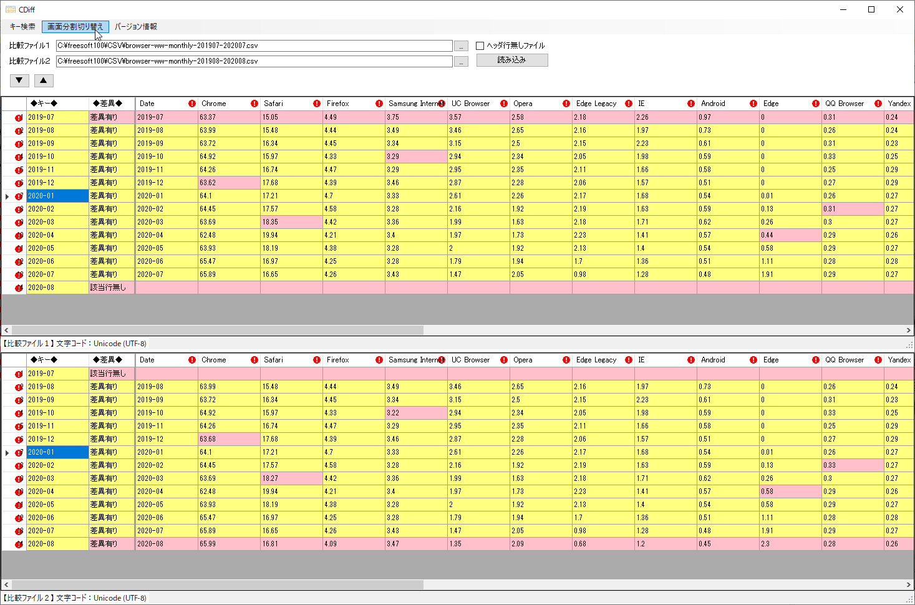Click the red error icon in bottom grid Opera header
Viewport: 915px width, 605px height.
tap(566, 360)
